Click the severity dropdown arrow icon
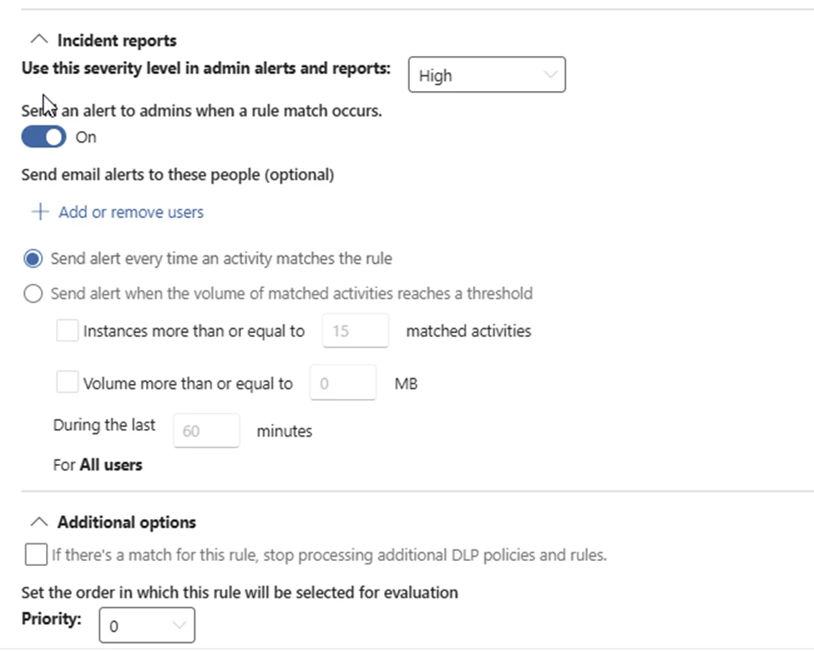Screen dimensions: 814x652 (x=549, y=74)
